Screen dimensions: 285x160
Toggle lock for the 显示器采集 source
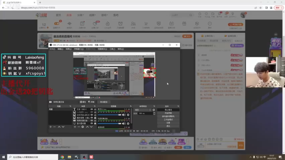(x=95, y=123)
